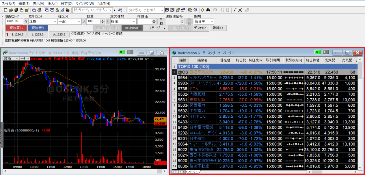365x175 pixels.
Task: Click the red 現物買い buy button
Action: pos(16,28)
